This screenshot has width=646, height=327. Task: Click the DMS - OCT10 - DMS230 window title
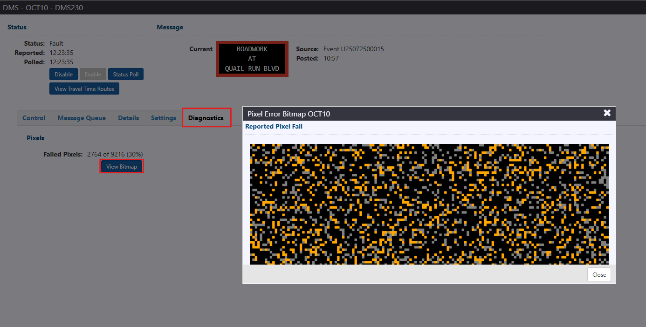pyautogui.click(x=43, y=8)
